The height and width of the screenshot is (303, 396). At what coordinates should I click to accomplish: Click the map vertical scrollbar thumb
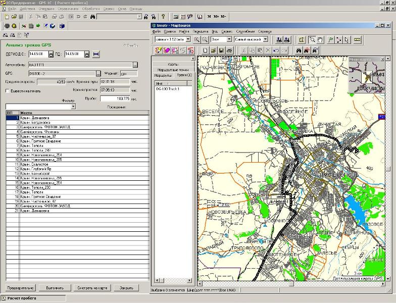(x=388, y=169)
